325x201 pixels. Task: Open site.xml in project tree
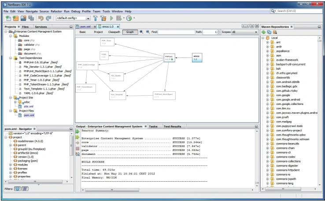(28, 106)
